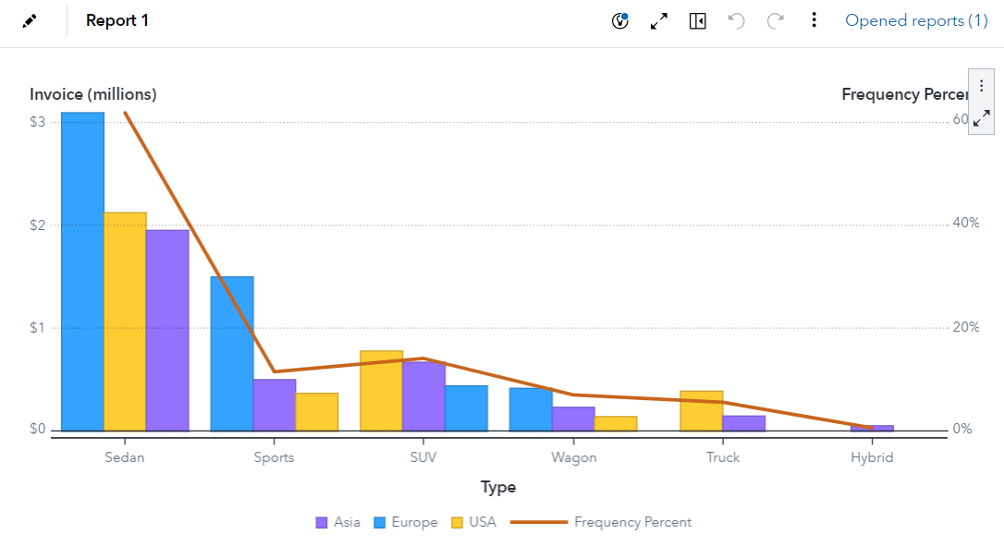
Task: Toggle the side panel layout icon
Action: coord(698,20)
